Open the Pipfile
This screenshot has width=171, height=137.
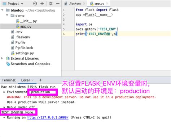[20, 42]
